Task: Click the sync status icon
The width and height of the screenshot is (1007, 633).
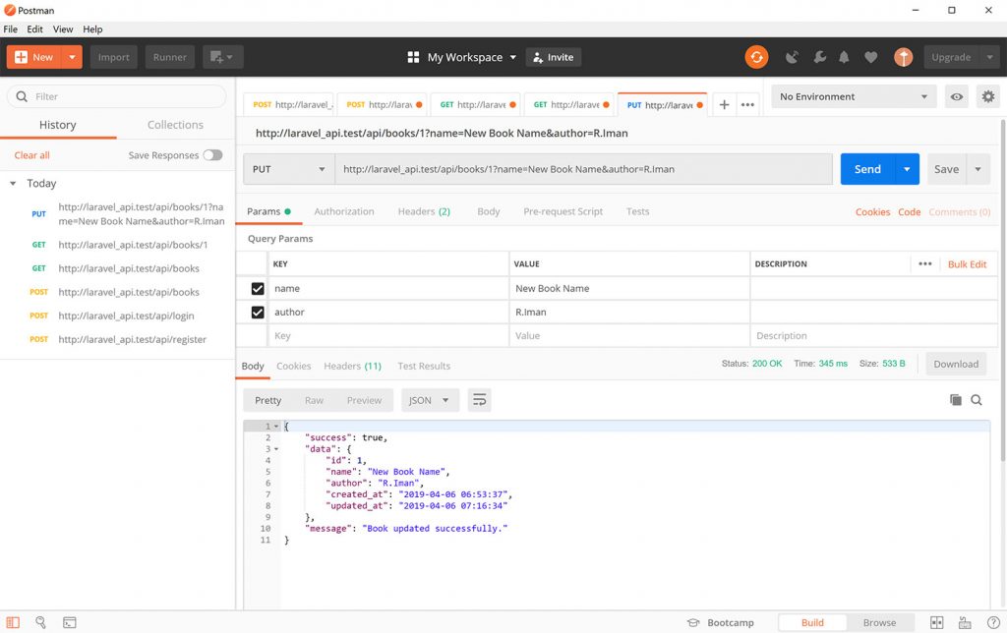Action: (756, 57)
